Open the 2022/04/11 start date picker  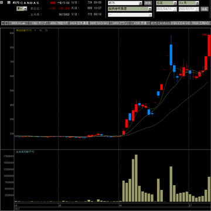175,9
